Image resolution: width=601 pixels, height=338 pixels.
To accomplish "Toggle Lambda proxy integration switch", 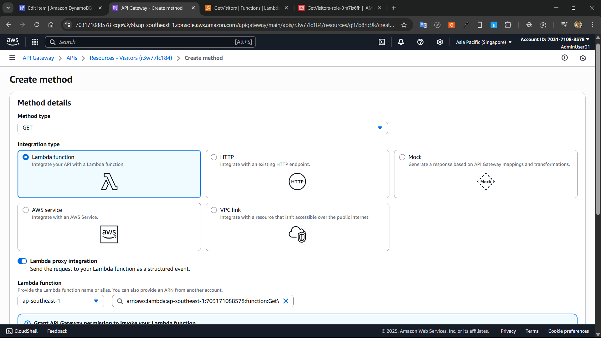I will [22, 261].
